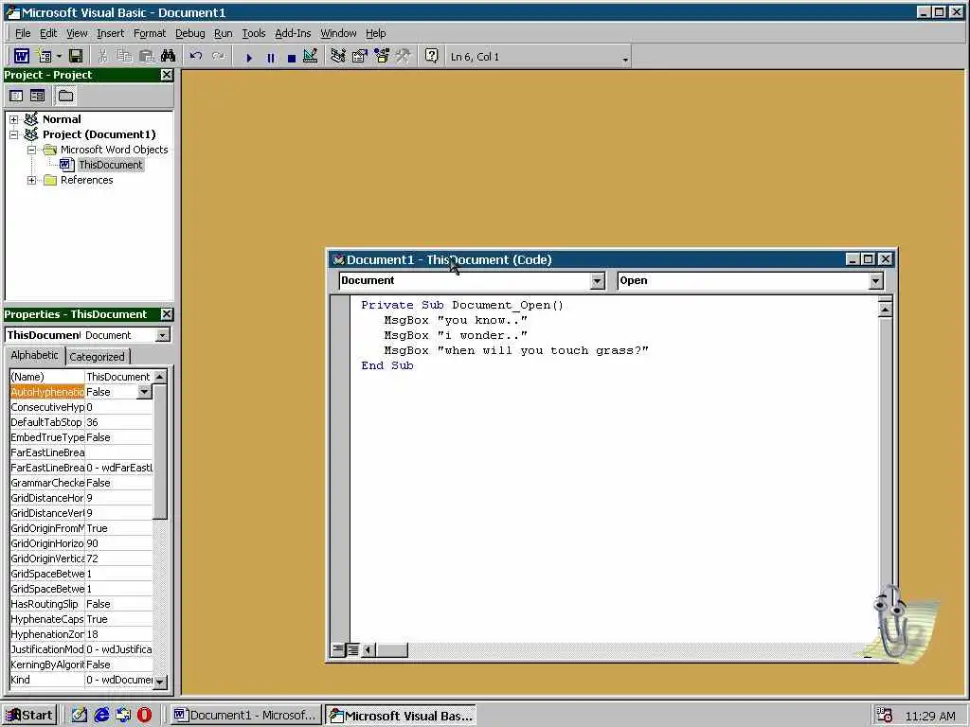Collapse the Project (Document1) node
This screenshot has width=970, height=727.
[x=13, y=134]
